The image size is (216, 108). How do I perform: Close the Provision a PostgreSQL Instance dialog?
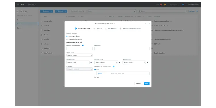pos(149,24)
